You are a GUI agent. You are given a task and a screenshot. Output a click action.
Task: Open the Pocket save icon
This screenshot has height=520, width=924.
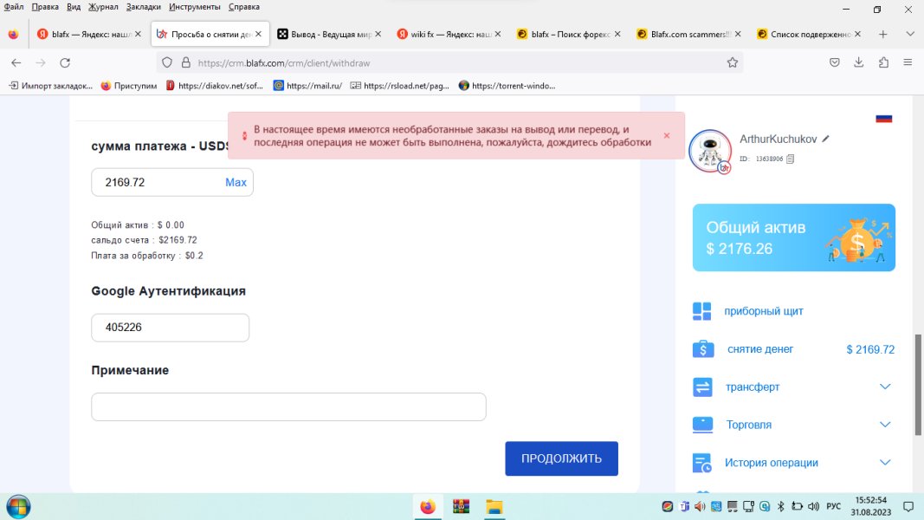tap(835, 62)
